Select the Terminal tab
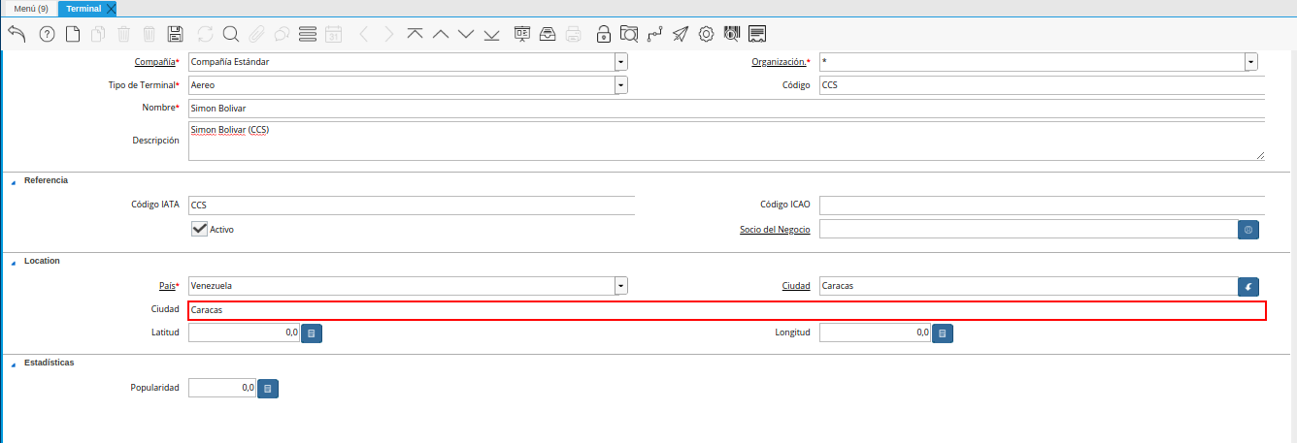 pos(83,9)
